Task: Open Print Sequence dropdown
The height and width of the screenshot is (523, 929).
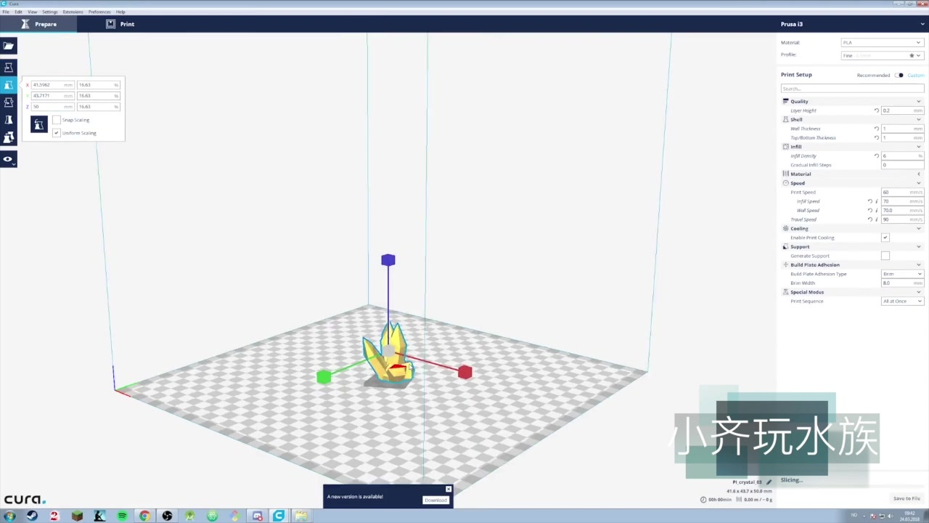Action: click(x=902, y=301)
